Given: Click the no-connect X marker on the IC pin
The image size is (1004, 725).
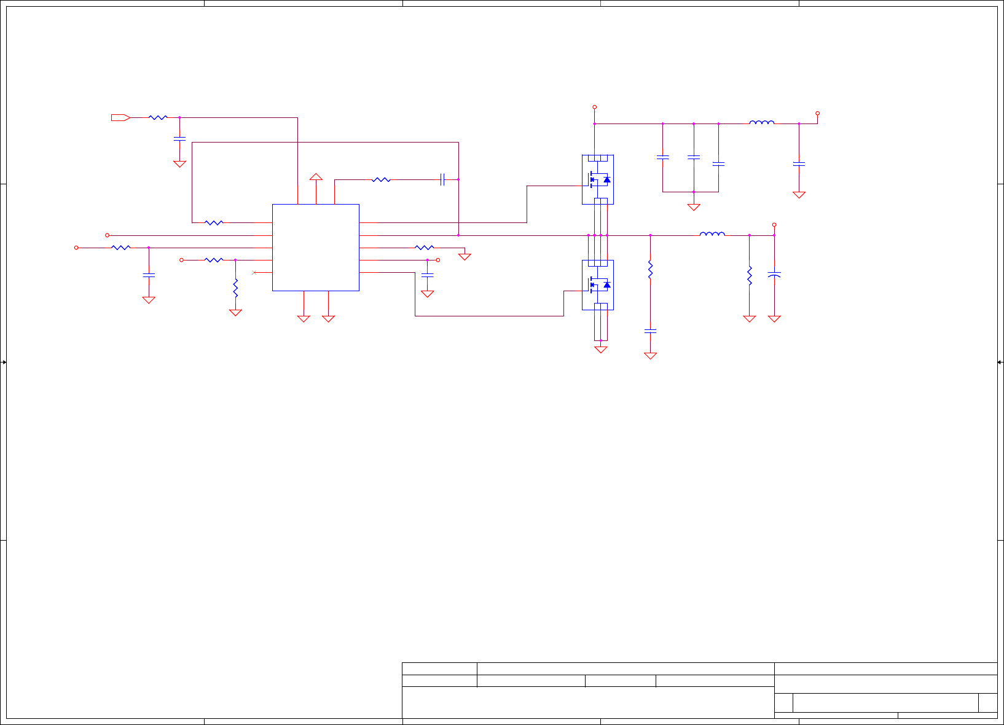Looking at the screenshot, I should (254, 272).
